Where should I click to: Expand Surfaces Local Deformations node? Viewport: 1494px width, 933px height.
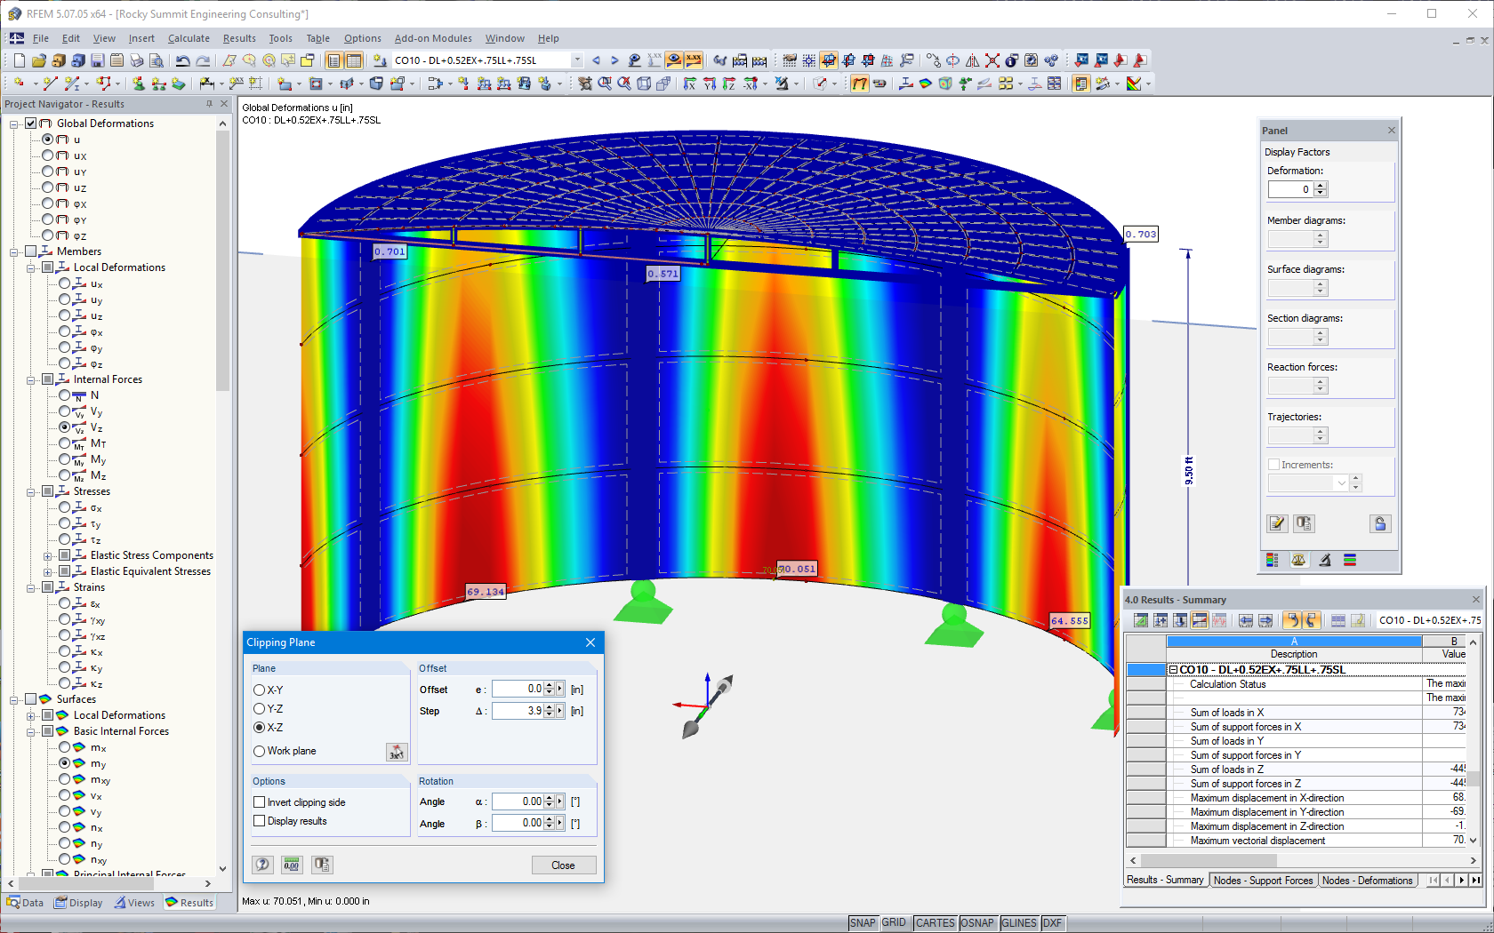(x=31, y=715)
